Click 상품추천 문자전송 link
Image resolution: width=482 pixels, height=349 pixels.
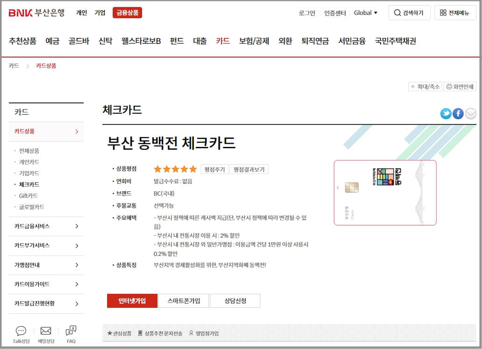pos(160,333)
